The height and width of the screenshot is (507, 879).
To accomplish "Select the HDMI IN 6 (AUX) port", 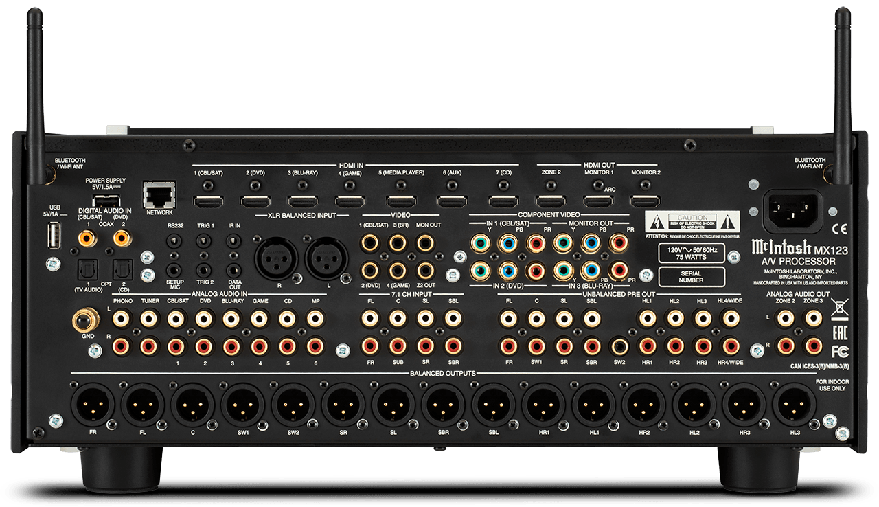I will [453, 201].
